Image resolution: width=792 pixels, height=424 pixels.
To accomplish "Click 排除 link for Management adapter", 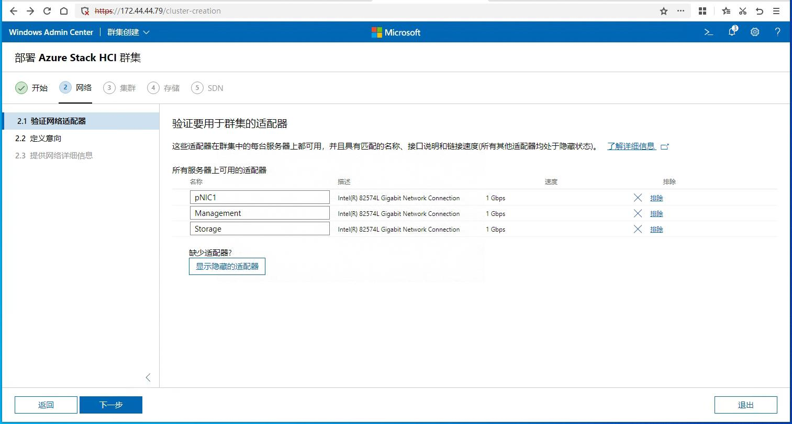I will (x=656, y=213).
